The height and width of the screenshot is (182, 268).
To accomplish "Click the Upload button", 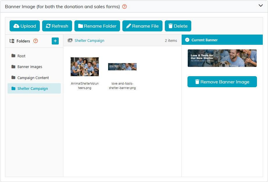I will point(25,26).
